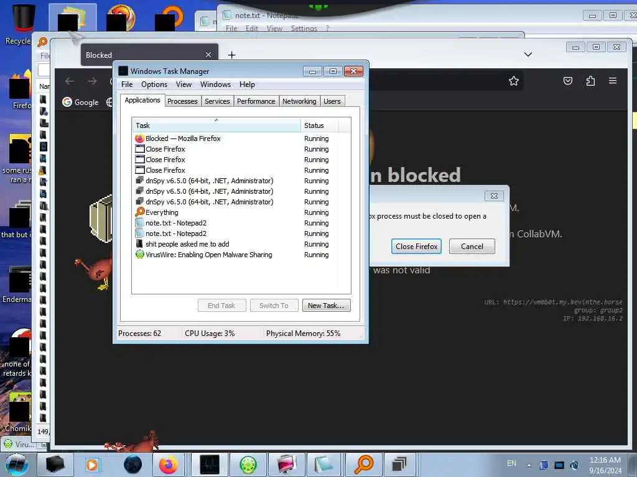Open the black box taskbar icon
637x477 pixels.
coord(55,465)
